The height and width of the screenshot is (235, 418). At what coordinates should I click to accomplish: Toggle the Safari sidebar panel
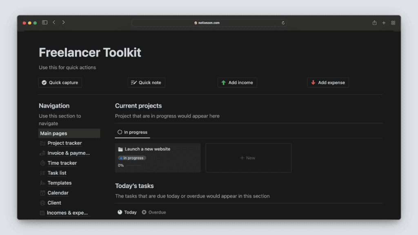[44, 22]
